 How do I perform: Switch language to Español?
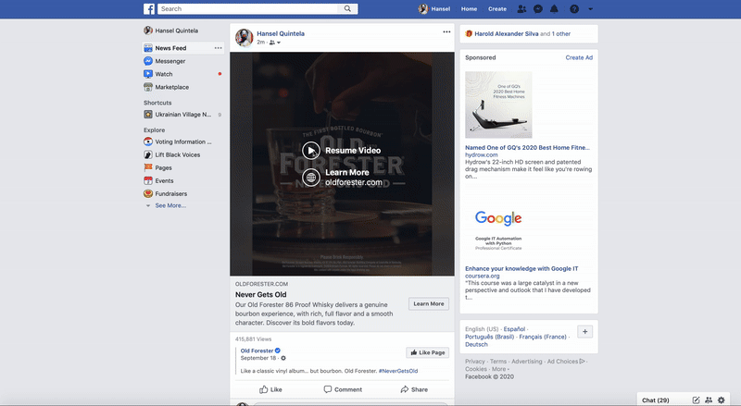coord(514,329)
